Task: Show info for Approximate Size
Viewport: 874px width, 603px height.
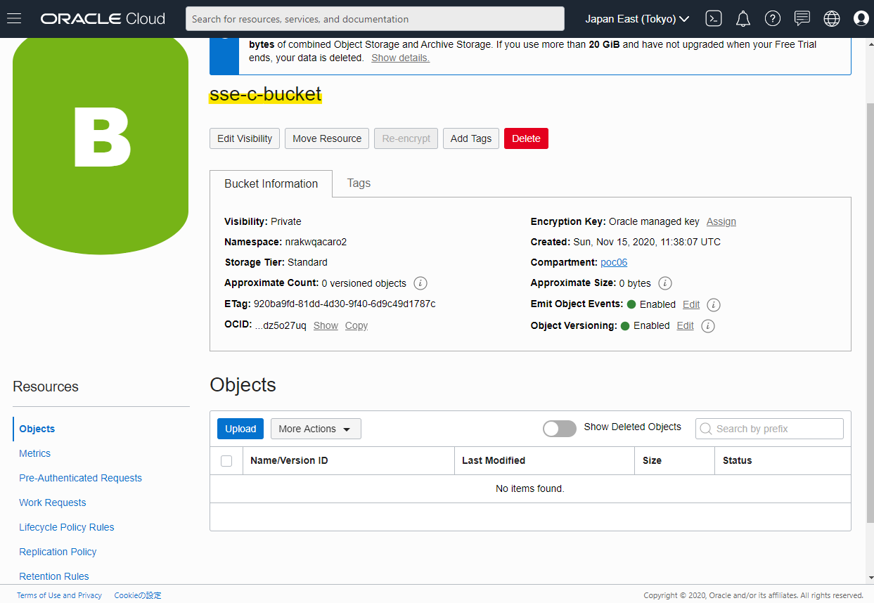Action: 665,283
